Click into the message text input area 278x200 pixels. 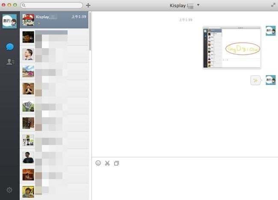185,184
